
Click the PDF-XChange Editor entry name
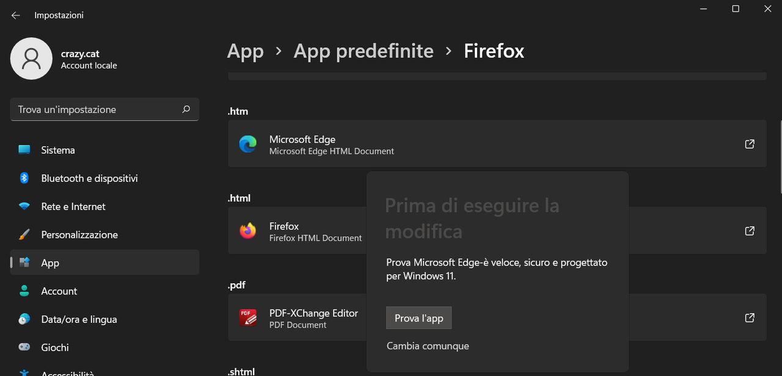[313, 313]
